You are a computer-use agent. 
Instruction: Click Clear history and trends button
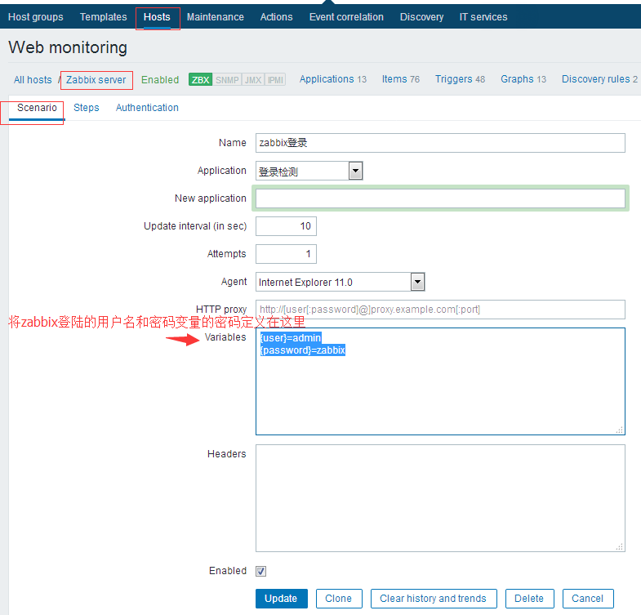[x=433, y=599]
